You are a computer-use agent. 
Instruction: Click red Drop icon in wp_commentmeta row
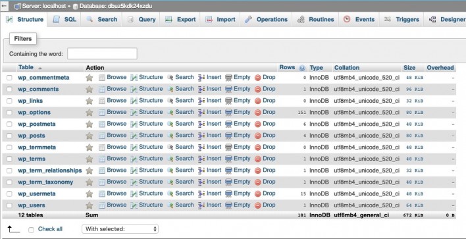(x=257, y=78)
